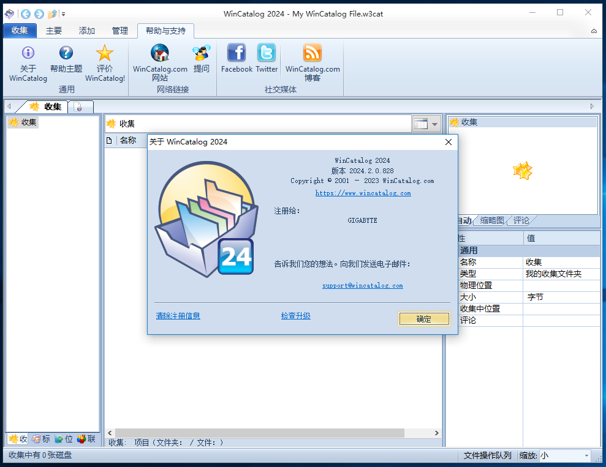
Task: Switch to the 缩略图 preview tab
Action: tap(491, 220)
